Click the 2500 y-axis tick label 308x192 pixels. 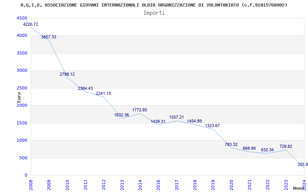pyautogui.click(x=22, y=88)
